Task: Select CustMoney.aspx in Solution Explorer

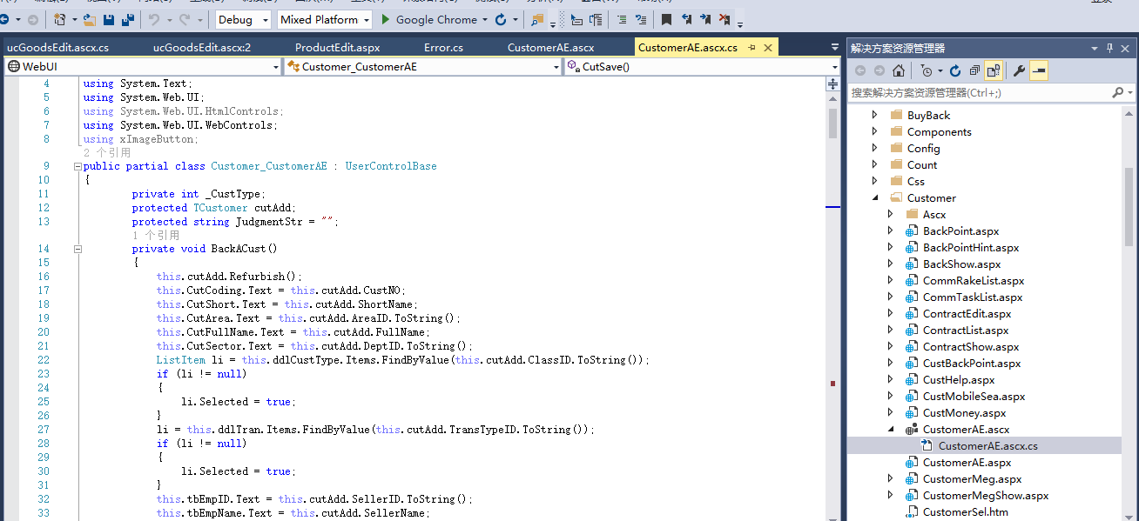Action: coord(964,412)
